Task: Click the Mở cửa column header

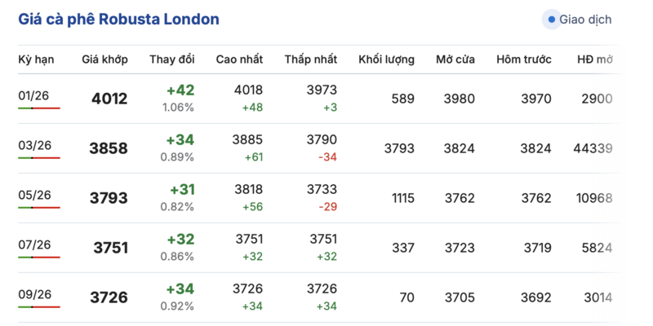Action: coord(455,59)
